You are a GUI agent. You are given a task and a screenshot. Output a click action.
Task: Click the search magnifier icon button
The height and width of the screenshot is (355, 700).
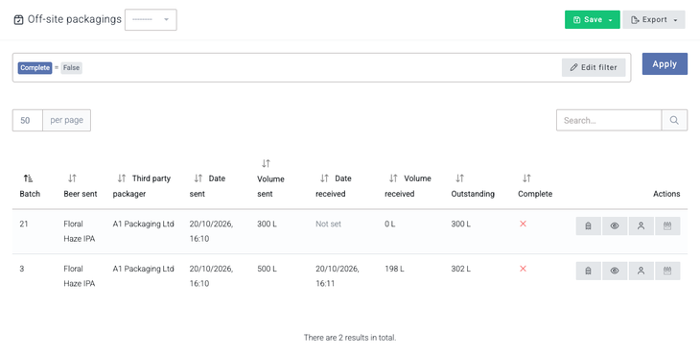[674, 120]
